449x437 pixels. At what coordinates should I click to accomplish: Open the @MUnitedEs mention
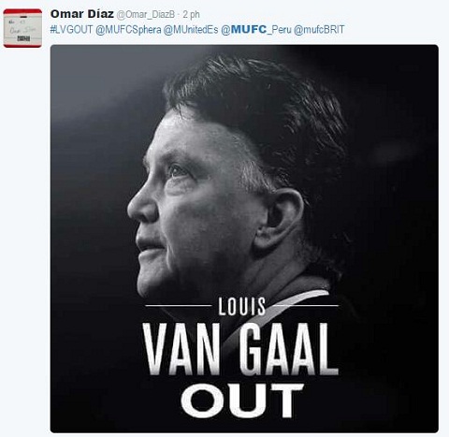191,30
